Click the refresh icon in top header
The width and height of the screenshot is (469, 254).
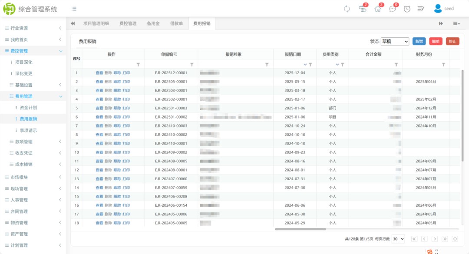pos(347,9)
